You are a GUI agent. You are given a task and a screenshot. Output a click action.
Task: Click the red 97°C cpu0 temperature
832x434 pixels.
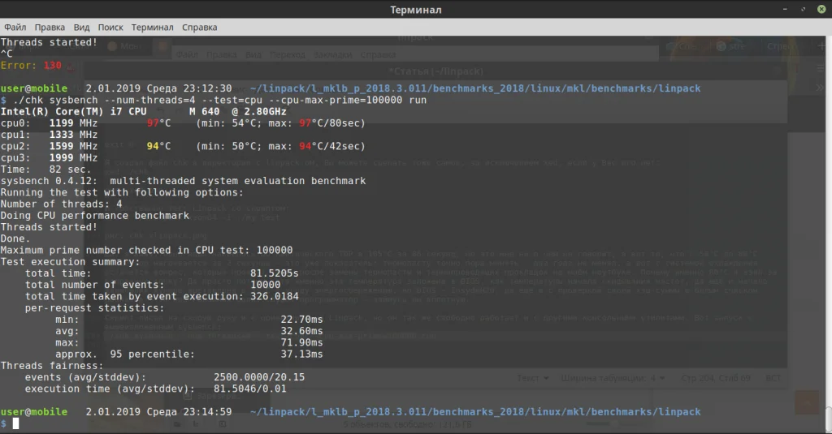tap(158, 123)
